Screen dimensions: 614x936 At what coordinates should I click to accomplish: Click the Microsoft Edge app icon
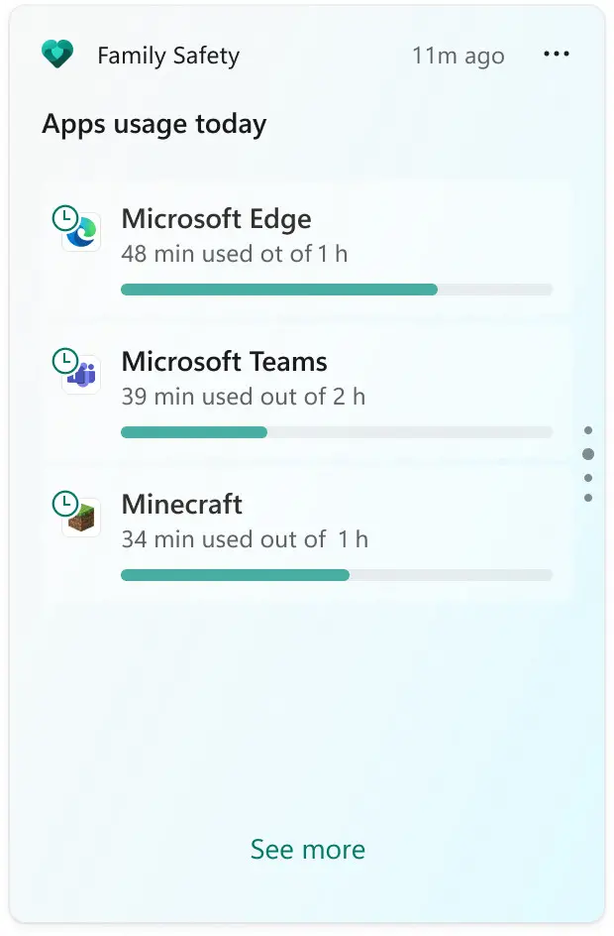pos(82,233)
